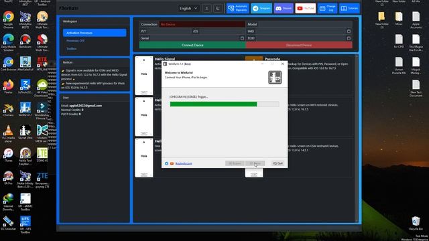This screenshot has height=241, width=429.
Task: Click the user email shown in the User panel
Action: [85, 106]
